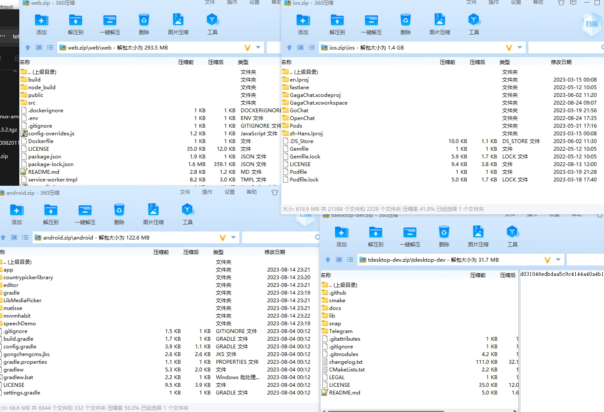Open 操作 menu in android.zip window

(207, 192)
